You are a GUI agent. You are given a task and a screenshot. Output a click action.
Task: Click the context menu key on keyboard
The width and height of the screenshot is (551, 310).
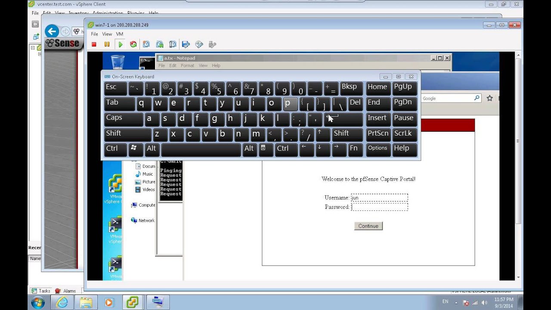pos(265,150)
